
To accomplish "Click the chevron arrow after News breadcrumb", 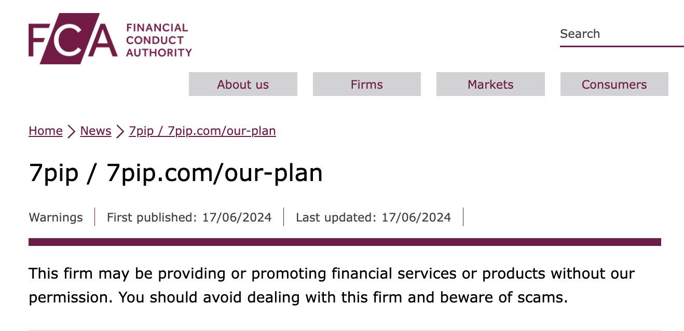I will (120, 131).
